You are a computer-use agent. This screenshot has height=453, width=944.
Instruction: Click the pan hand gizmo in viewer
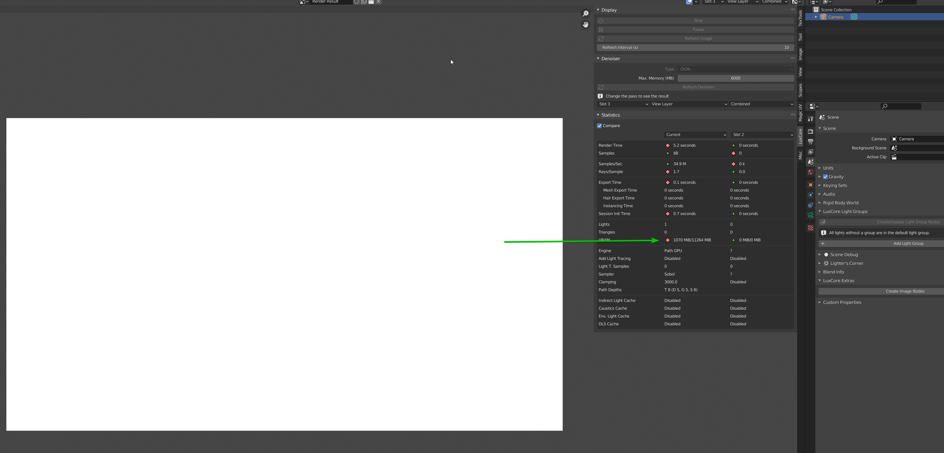click(586, 25)
